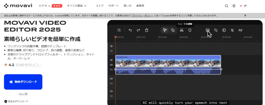
Task: Click the redo arrow icon
Action: click(138, 30)
